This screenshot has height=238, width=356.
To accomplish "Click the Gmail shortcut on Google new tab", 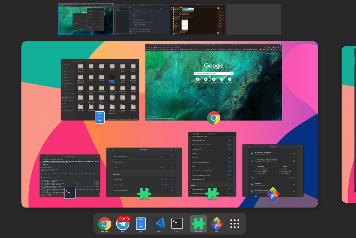I will (x=222, y=79).
